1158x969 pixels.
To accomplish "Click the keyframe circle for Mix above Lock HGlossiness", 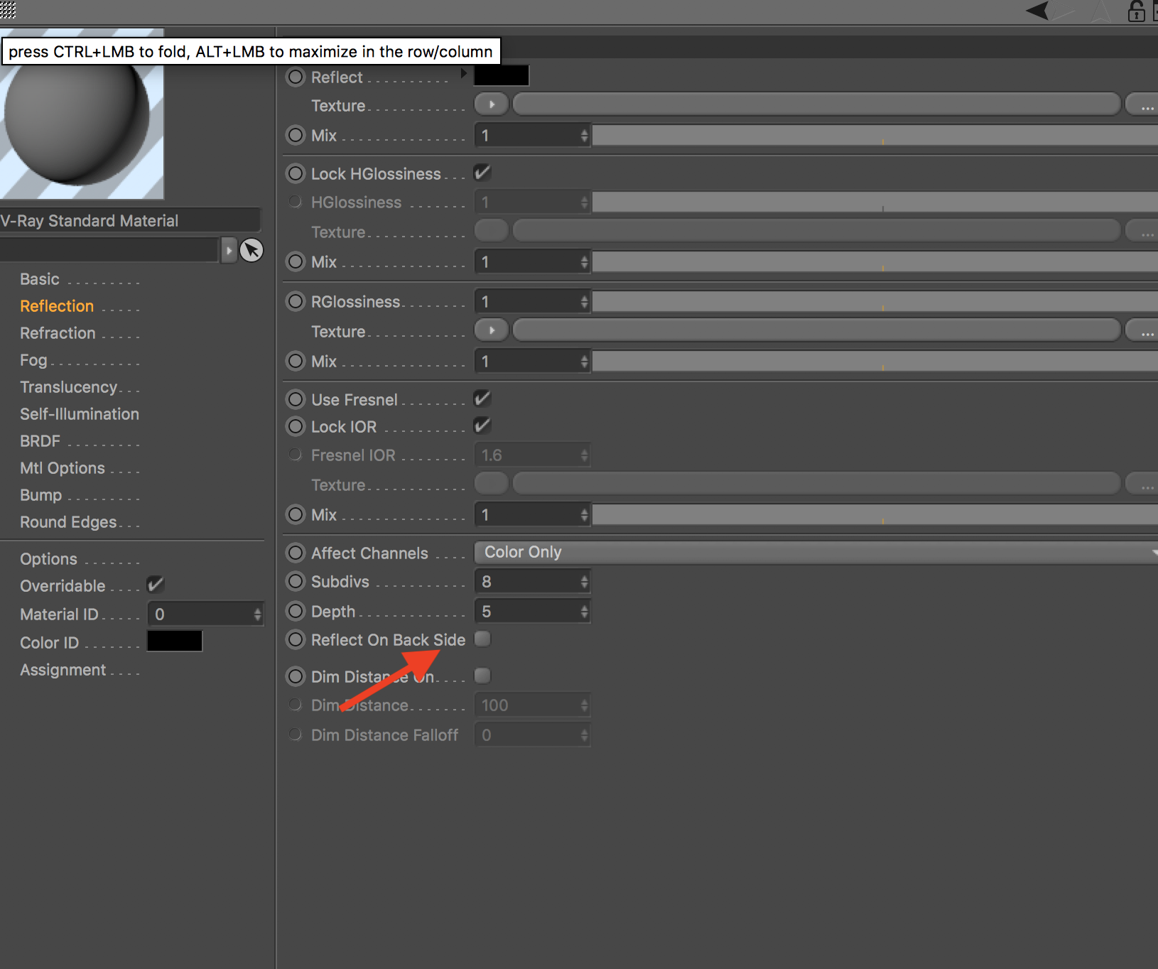I will (x=296, y=135).
